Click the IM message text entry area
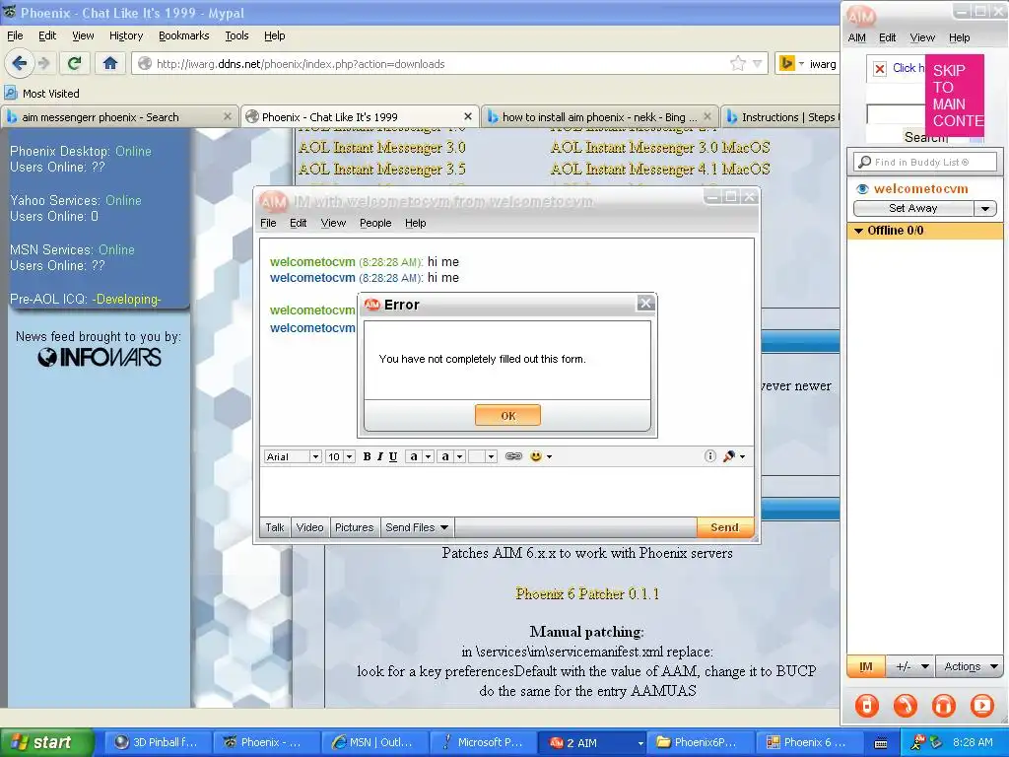1009x757 pixels. (x=506, y=491)
